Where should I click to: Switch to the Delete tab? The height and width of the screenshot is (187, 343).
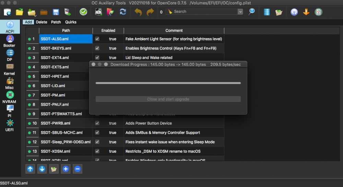click(42, 22)
